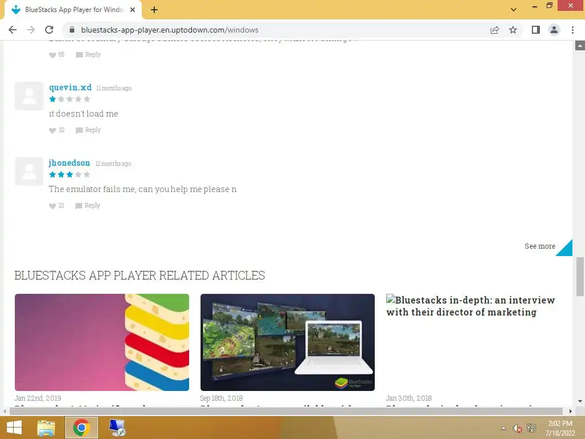
Task: Reply to jhonedson's comment
Action: tap(88, 205)
